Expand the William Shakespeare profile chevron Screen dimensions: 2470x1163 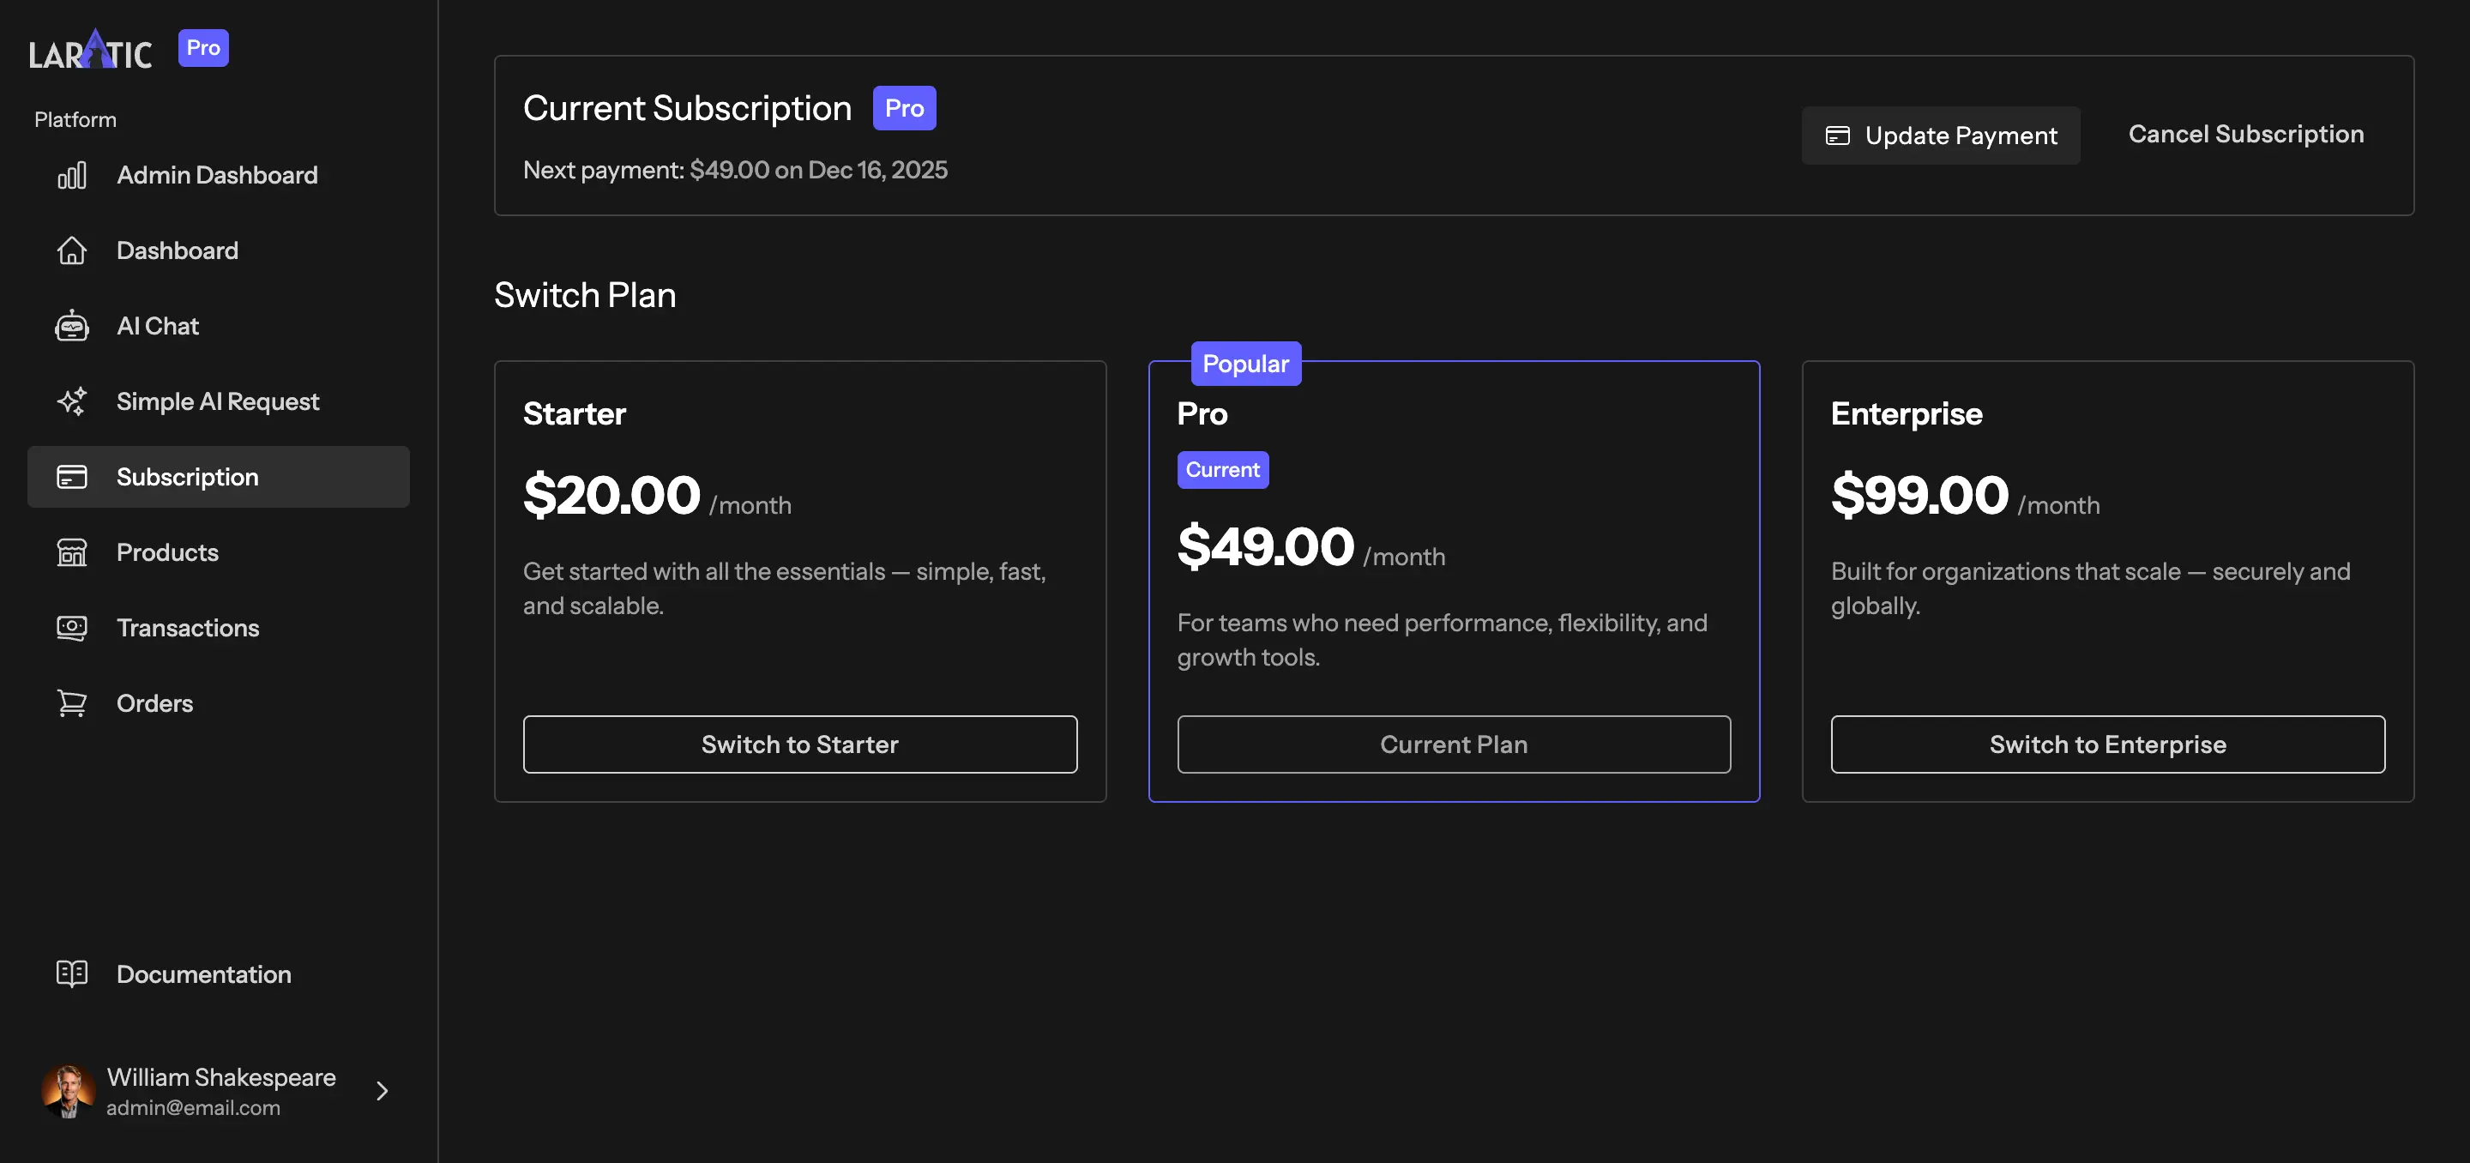381,1091
